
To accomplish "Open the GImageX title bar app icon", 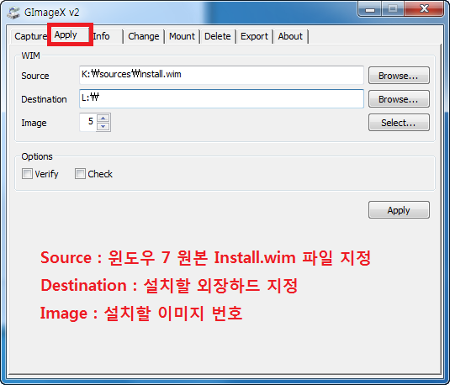I will pyautogui.click(x=13, y=13).
